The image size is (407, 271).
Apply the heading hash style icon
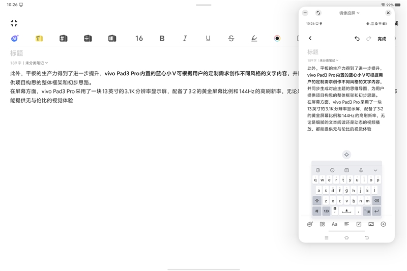click(x=63, y=38)
